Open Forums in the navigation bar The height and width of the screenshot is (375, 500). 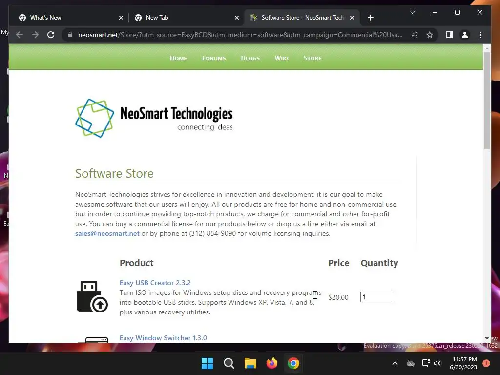[x=214, y=58]
